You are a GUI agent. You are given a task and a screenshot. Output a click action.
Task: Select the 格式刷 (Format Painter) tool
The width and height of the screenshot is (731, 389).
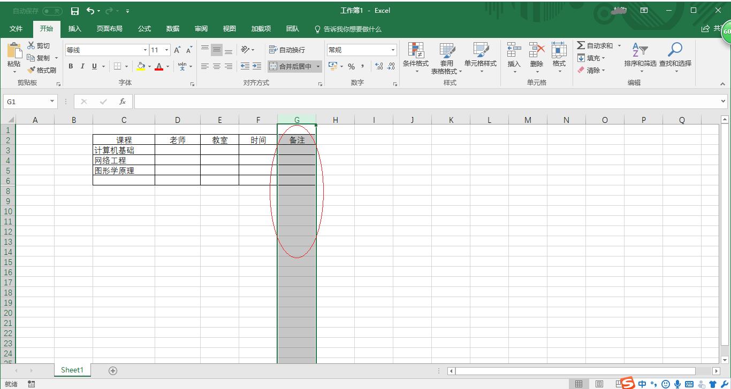pyautogui.click(x=42, y=70)
